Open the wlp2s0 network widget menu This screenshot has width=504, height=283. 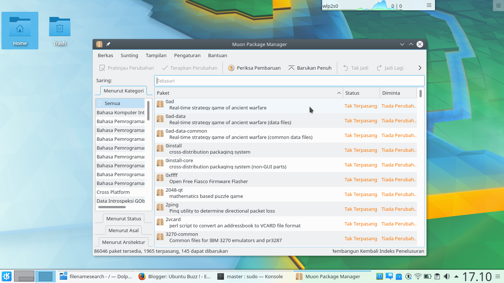coord(429,6)
